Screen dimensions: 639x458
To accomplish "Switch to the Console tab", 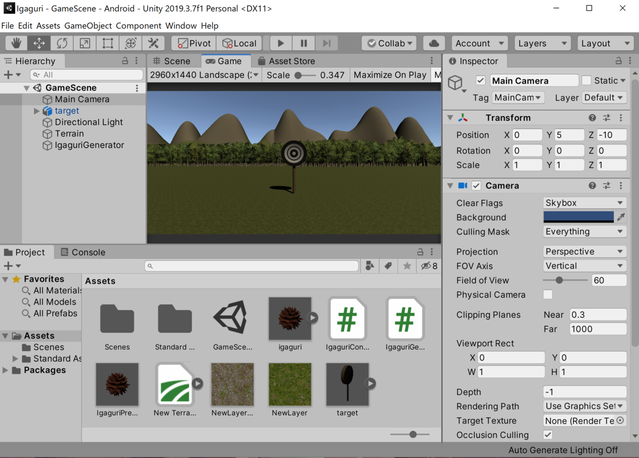I will pyautogui.click(x=83, y=252).
